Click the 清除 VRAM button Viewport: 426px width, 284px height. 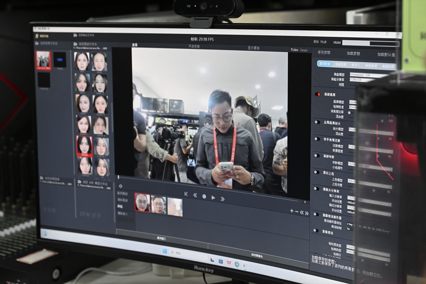[x=320, y=42]
